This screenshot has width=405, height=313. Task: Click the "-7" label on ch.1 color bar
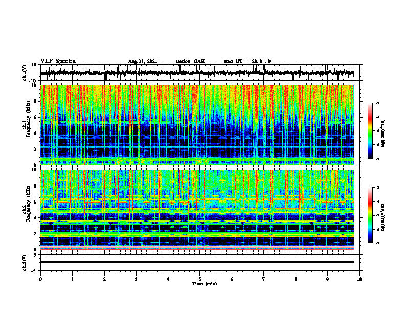(x=377, y=159)
